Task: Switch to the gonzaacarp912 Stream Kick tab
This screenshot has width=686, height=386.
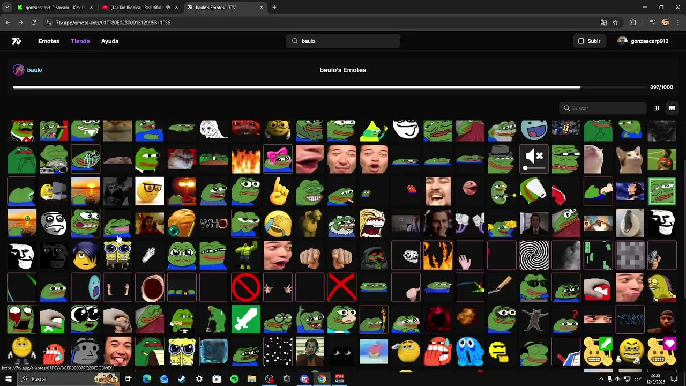Action: coord(55,8)
